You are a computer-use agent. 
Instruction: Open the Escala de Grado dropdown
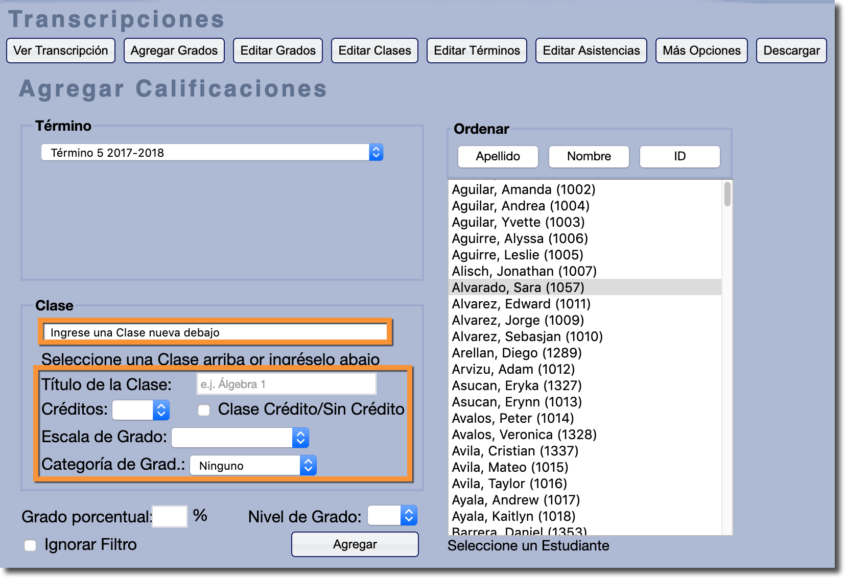point(240,438)
